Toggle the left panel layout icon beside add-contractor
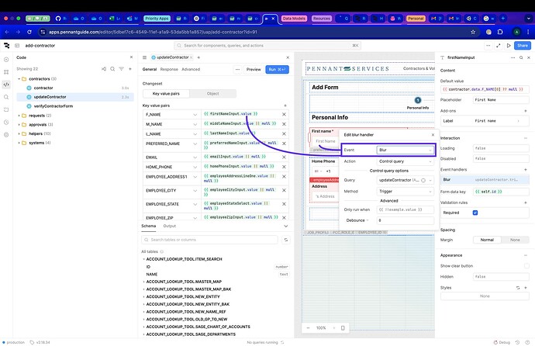 click(17, 45)
